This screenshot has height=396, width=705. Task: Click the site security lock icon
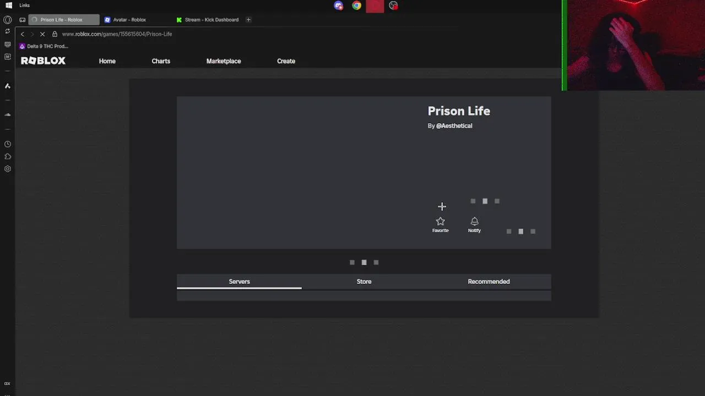(55, 34)
